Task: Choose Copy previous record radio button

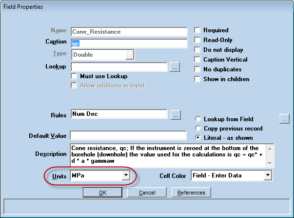Action: click(x=198, y=129)
